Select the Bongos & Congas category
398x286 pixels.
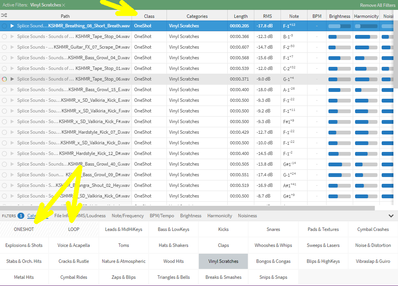pos(273,261)
